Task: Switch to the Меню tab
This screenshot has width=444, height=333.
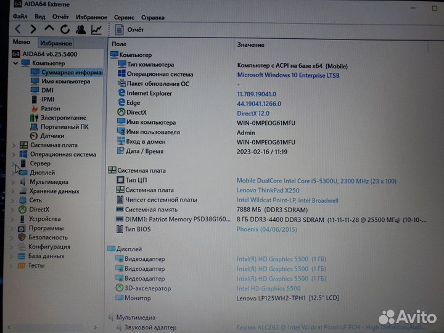Action: pos(21,42)
